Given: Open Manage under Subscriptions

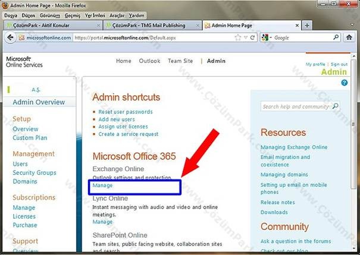Looking at the screenshot, I should click(x=24, y=208).
